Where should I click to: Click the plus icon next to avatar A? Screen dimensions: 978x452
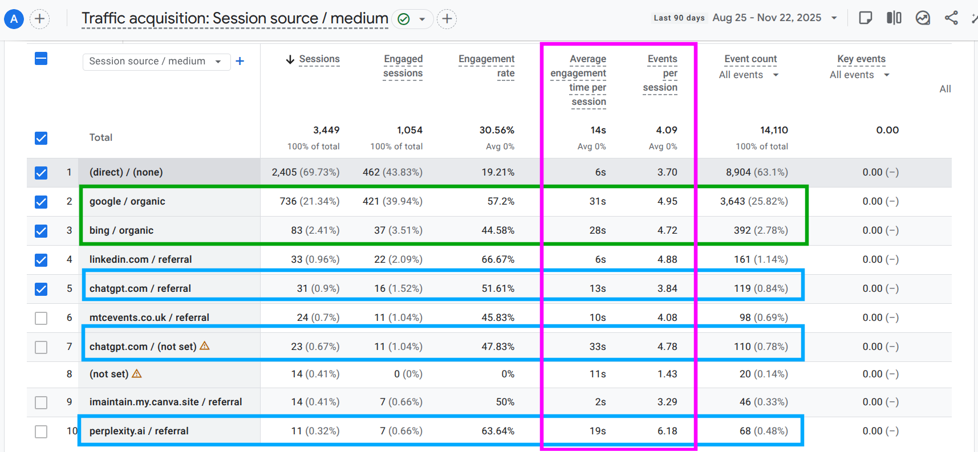tap(39, 19)
